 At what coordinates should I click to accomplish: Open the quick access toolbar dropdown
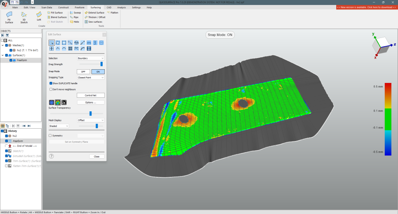32,2
